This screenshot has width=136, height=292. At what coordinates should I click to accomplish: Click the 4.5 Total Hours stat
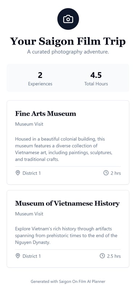[x=96, y=79]
